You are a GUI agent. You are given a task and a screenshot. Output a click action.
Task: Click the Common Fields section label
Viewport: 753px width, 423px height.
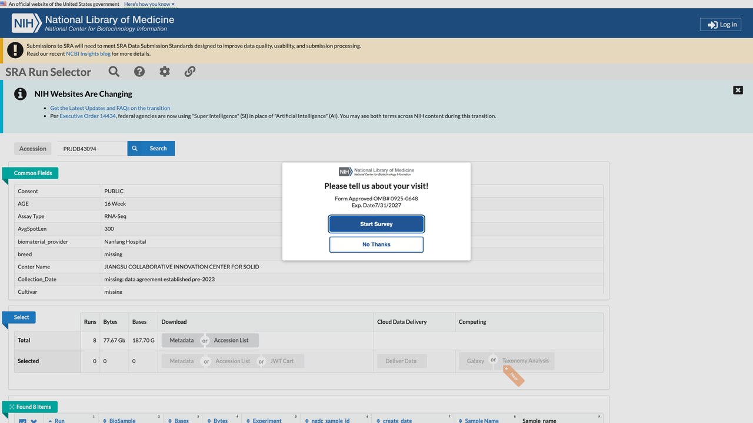33,173
